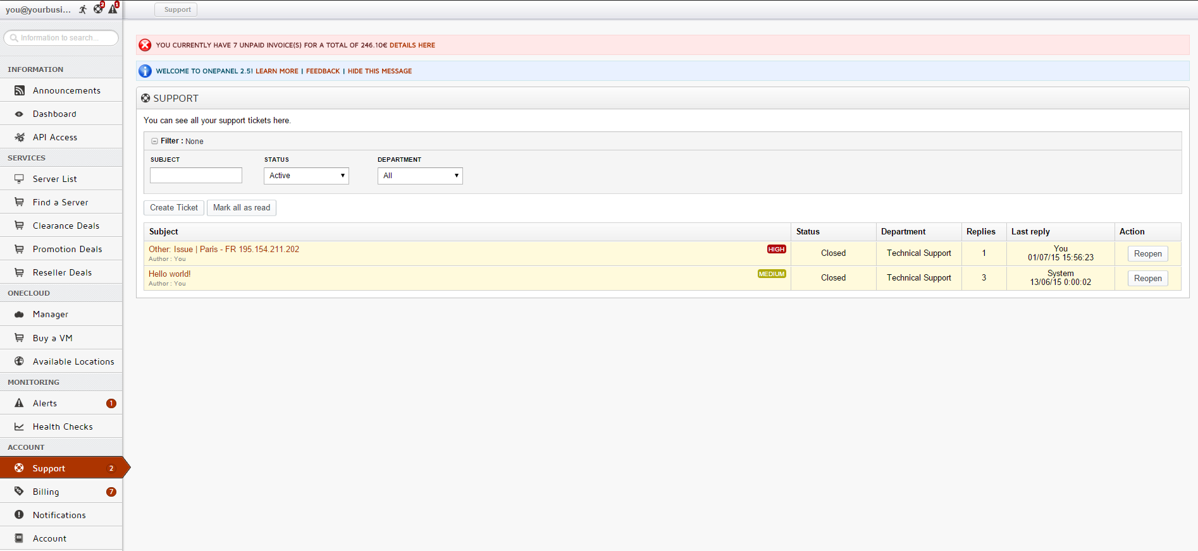
Task: Collapse the Filter panel
Action: point(154,141)
